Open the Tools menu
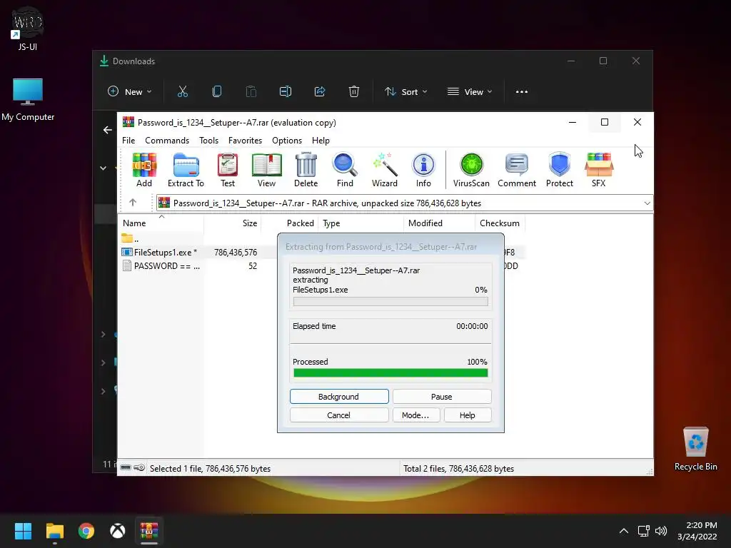 coord(209,141)
